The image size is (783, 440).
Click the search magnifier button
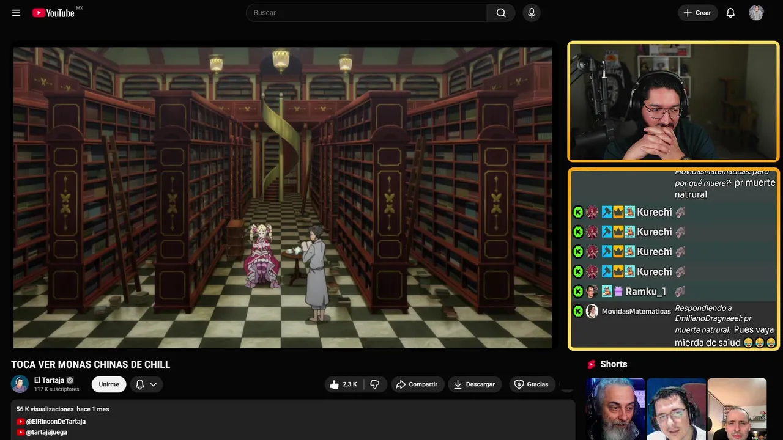pos(501,13)
